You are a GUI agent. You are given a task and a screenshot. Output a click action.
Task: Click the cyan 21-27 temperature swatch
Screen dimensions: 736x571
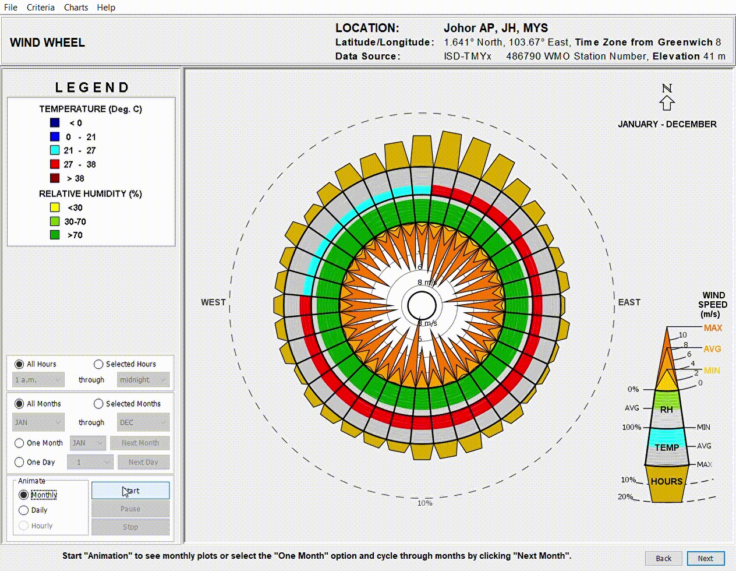pos(55,150)
